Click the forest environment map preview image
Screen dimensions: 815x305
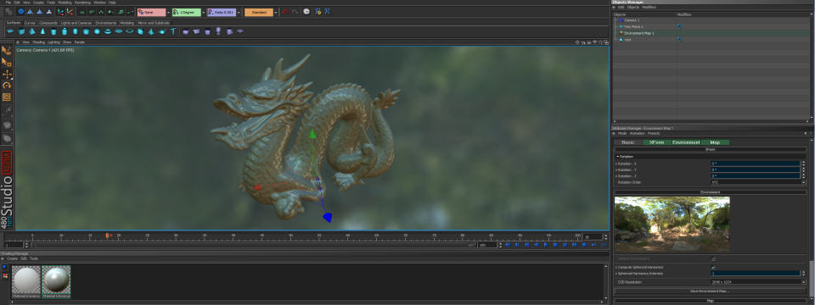click(x=672, y=224)
